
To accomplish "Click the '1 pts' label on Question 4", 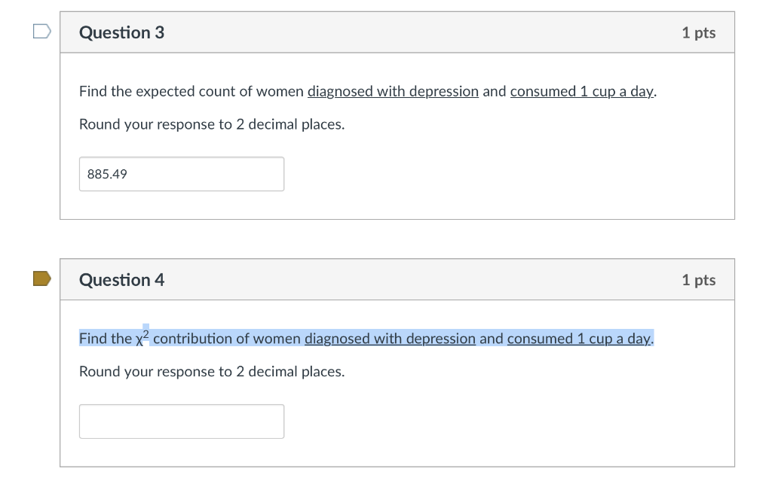I will click(x=697, y=278).
